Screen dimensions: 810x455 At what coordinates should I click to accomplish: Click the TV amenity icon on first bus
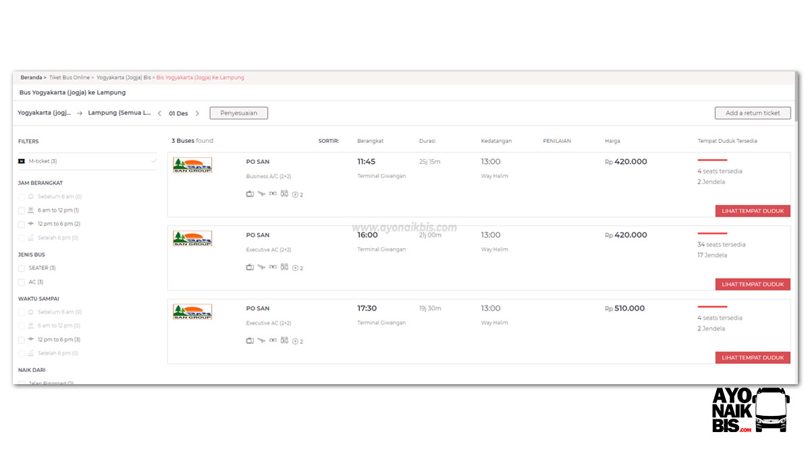[250, 193]
